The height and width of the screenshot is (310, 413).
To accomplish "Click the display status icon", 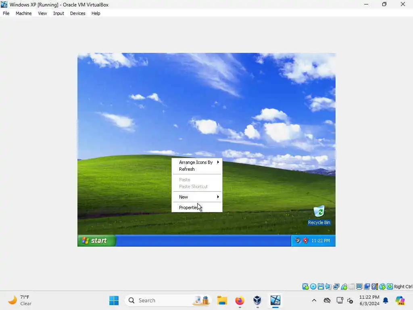I will click(x=359, y=287).
